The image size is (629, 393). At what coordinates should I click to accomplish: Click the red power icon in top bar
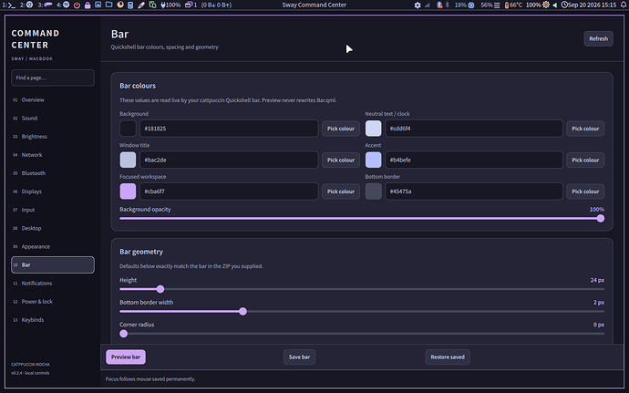tap(77, 5)
